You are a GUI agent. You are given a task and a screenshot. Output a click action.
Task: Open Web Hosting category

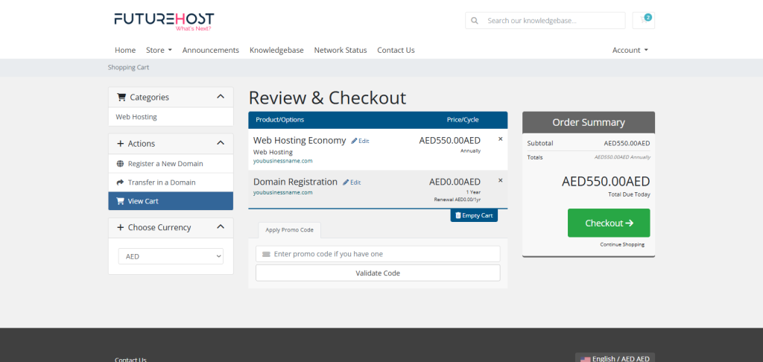(171, 117)
